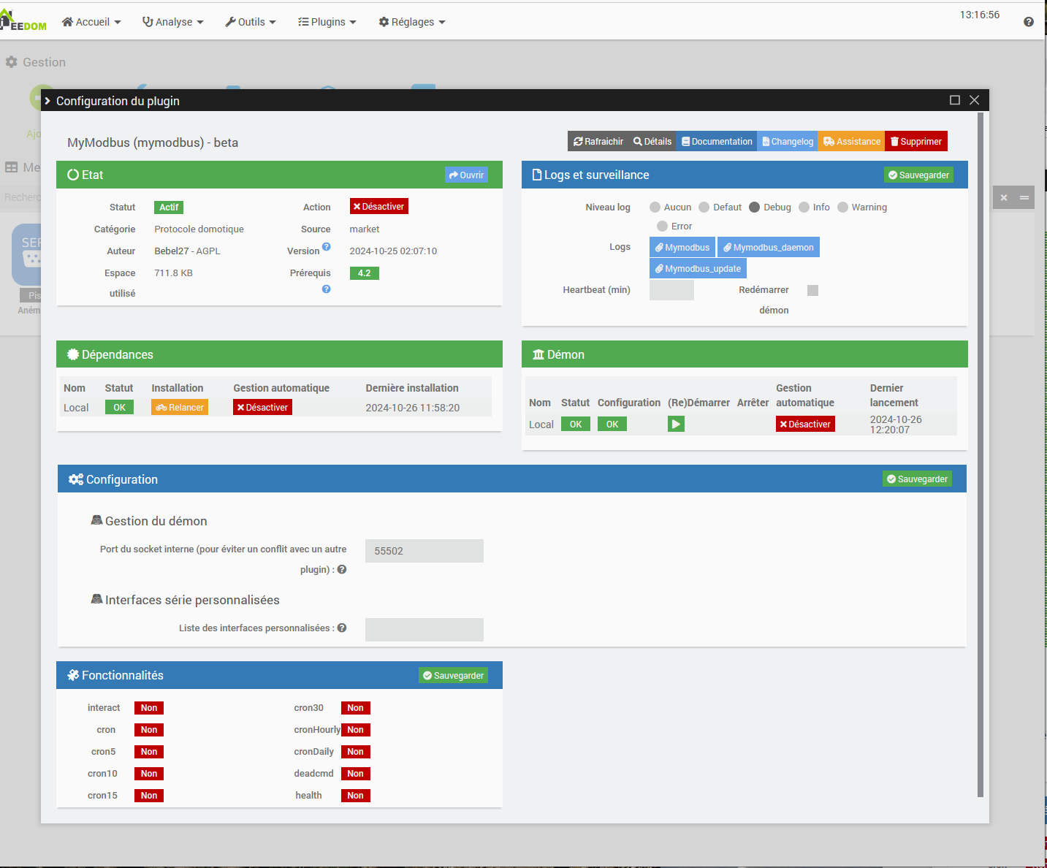This screenshot has height=868, width=1047.
Task: Choose the Aucun log level radio
Action: coord(655,208)
